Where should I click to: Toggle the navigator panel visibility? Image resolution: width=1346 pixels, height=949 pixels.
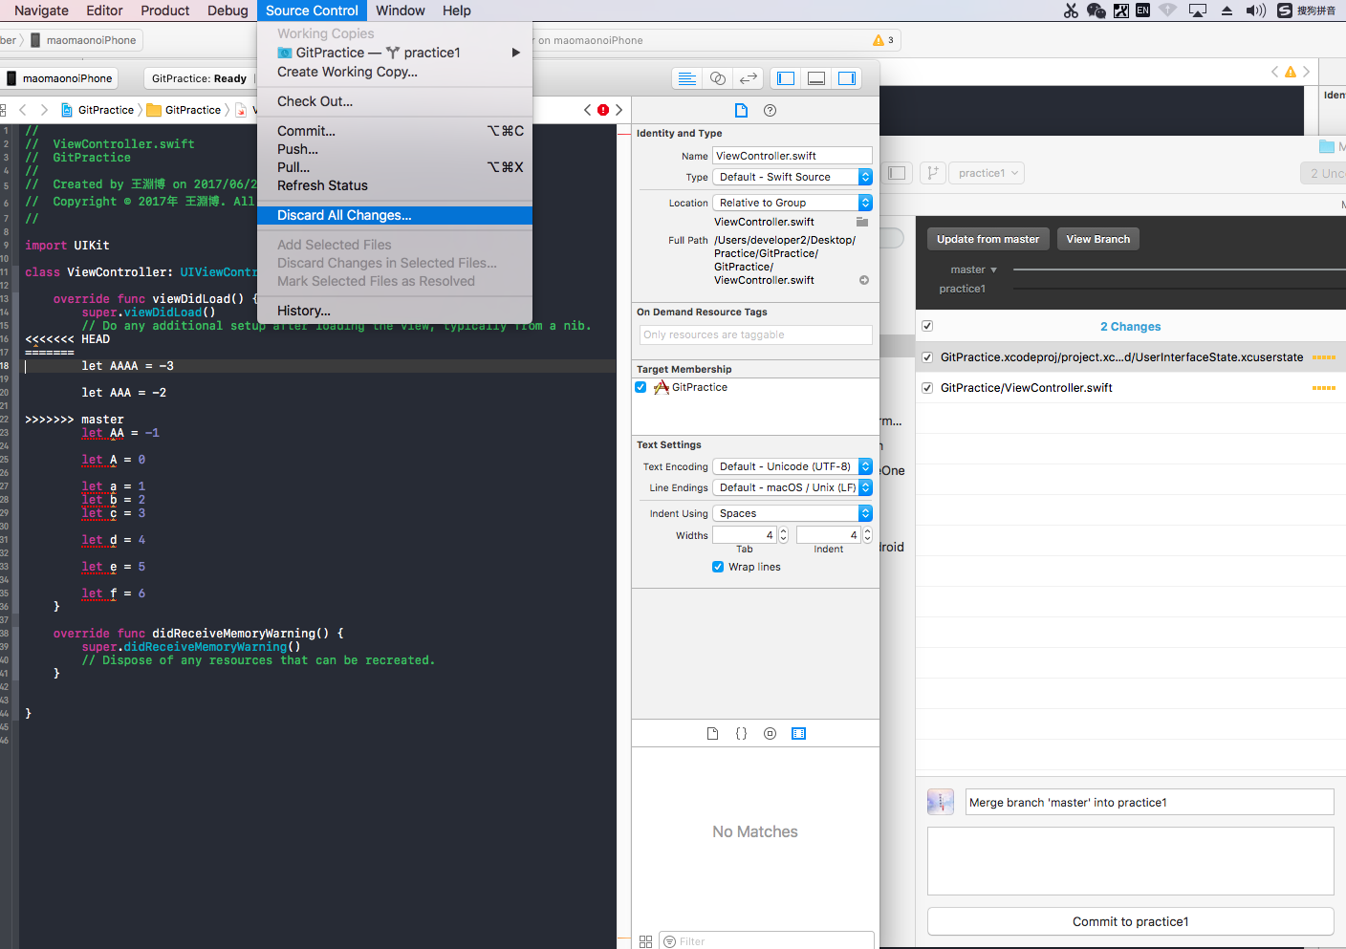pos(786,78)
